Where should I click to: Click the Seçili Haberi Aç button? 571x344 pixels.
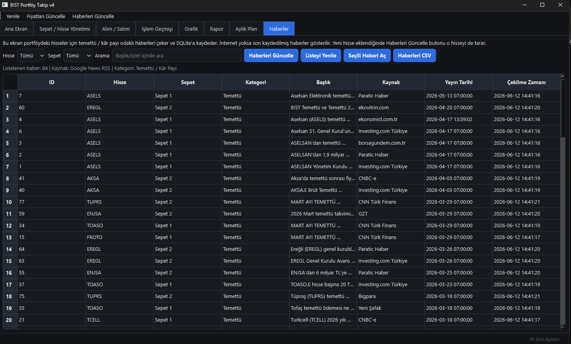(367, 55)
